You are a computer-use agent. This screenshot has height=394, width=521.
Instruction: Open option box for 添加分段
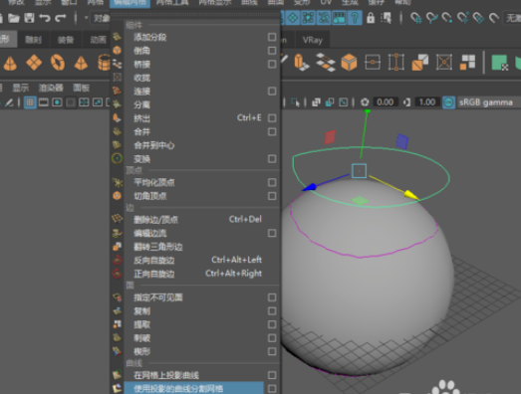tap(272, 37)
